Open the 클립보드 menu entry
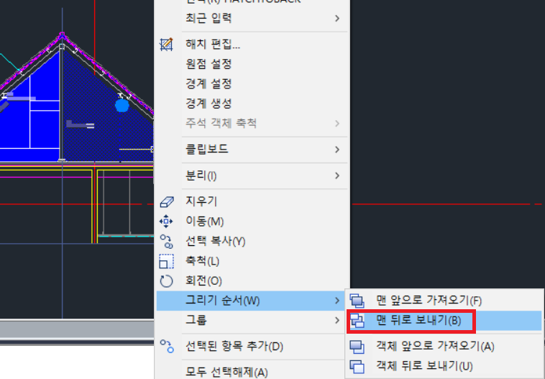 click(252, 150)
